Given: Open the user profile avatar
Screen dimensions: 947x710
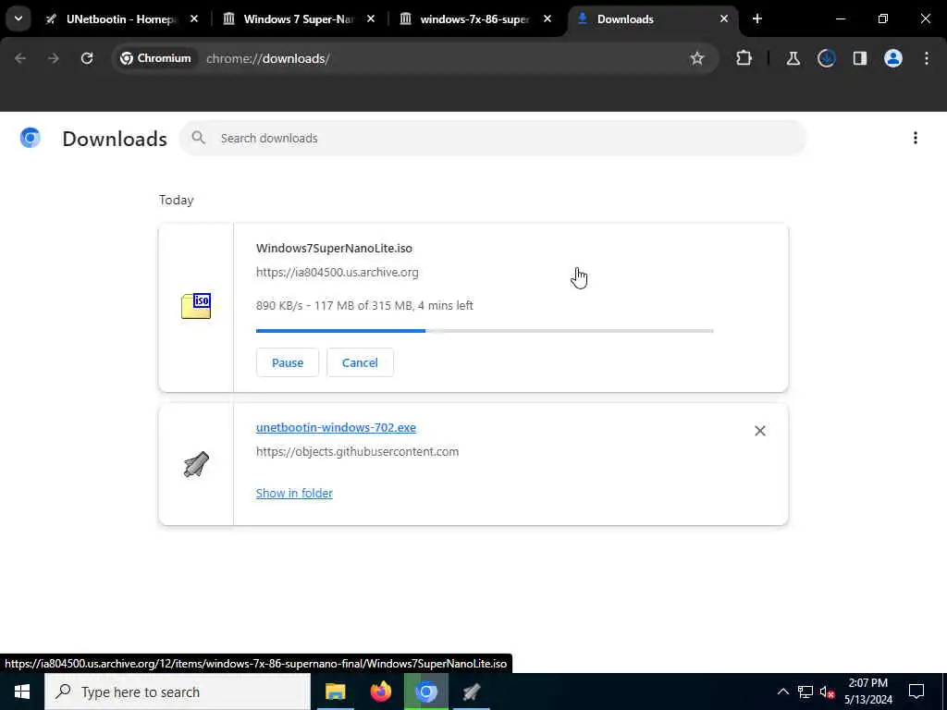Looking at the screenshot, I should point(892,58).
